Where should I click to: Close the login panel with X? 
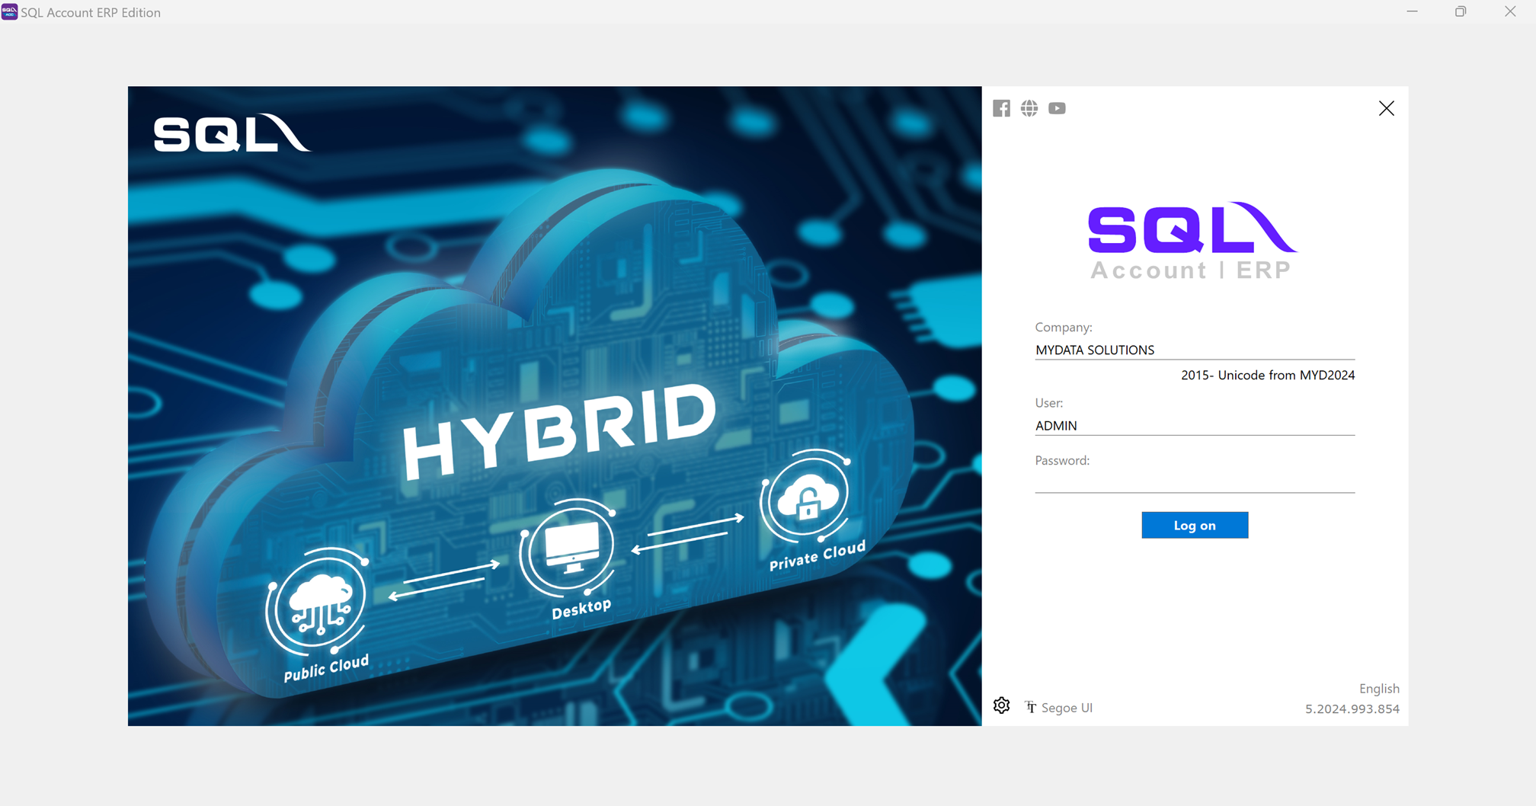[1386, 108]
